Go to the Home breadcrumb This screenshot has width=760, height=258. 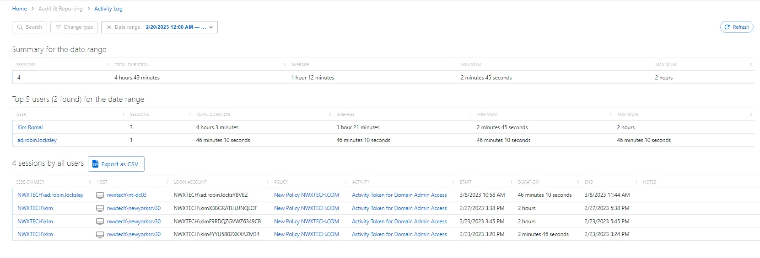(x=19, y=9)
